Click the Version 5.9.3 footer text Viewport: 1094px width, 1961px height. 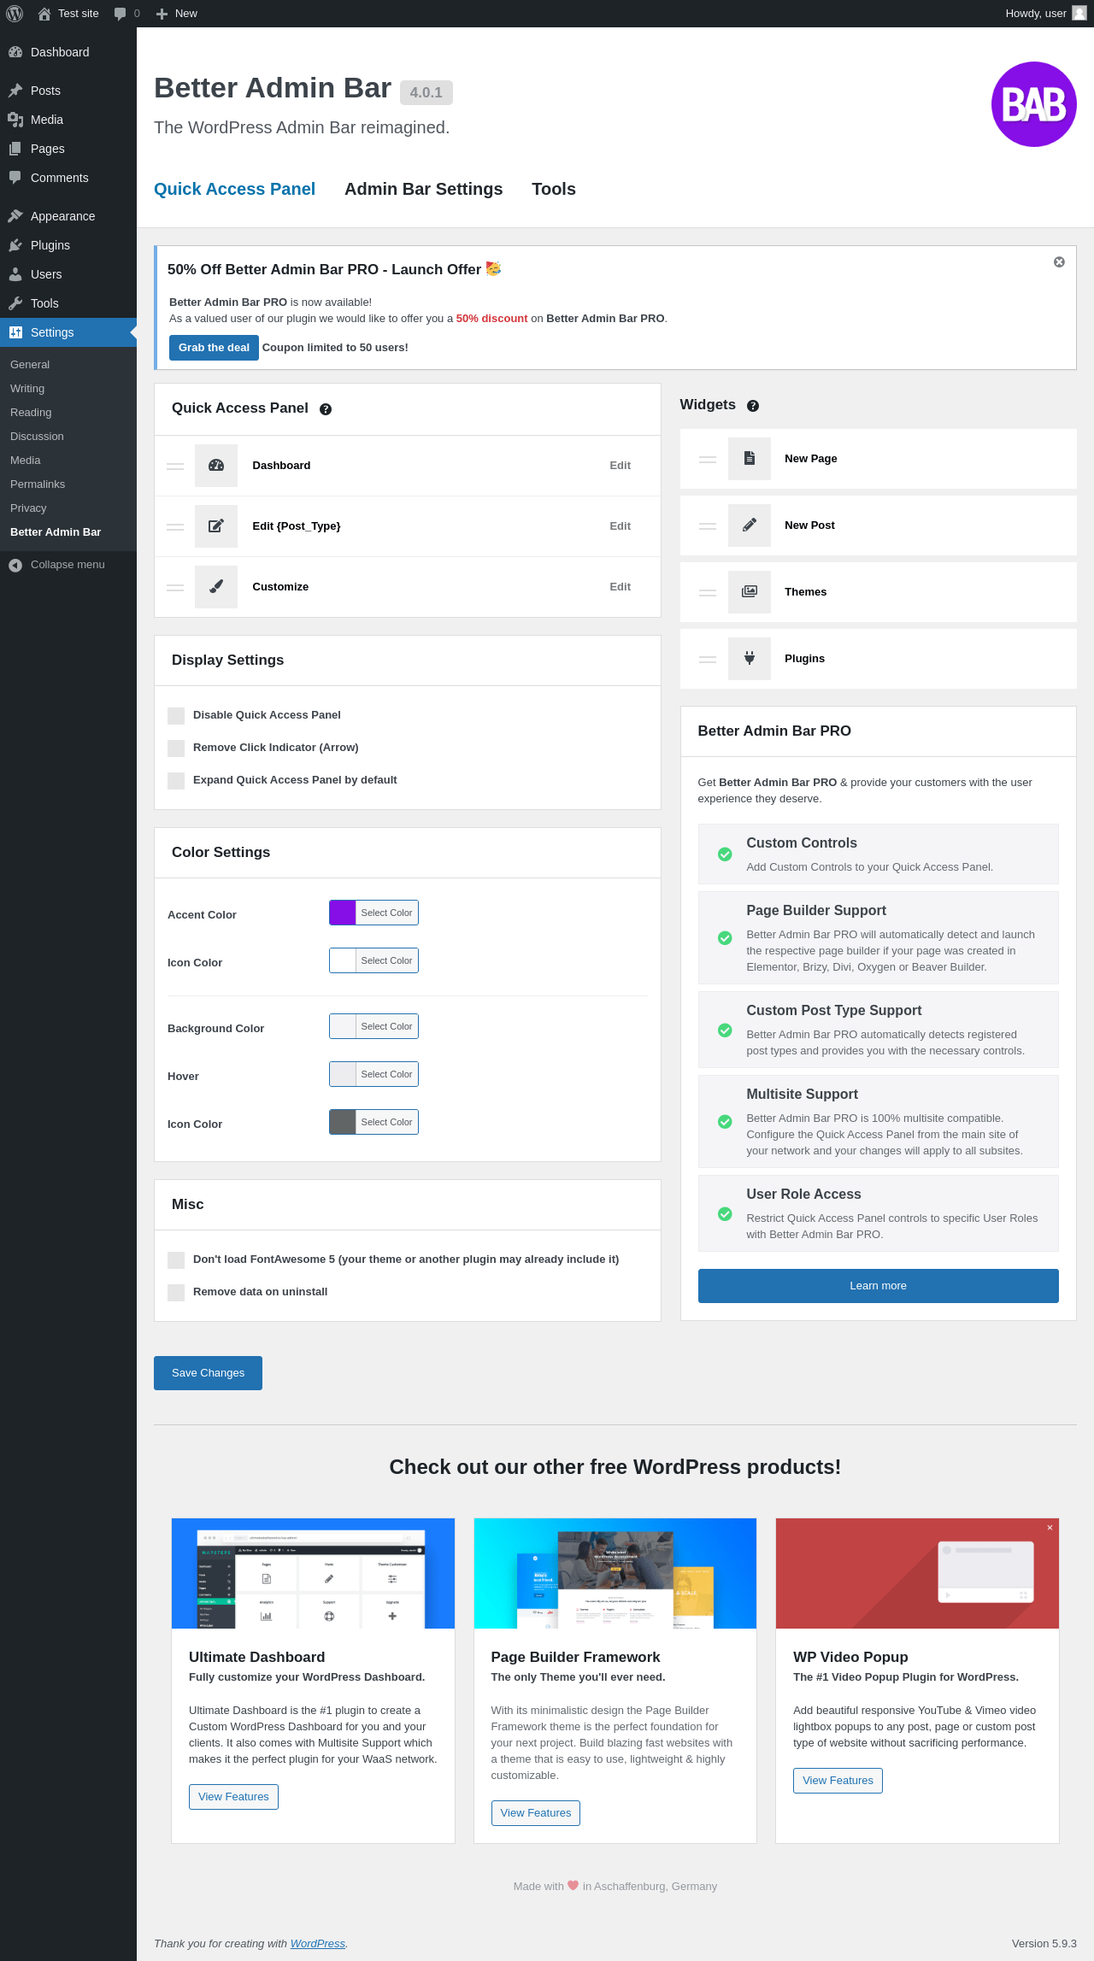(x=1044, y=1944)
